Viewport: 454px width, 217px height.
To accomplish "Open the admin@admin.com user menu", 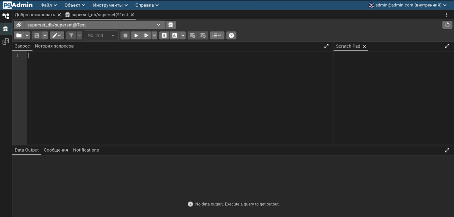I will [x=408, y=5].
